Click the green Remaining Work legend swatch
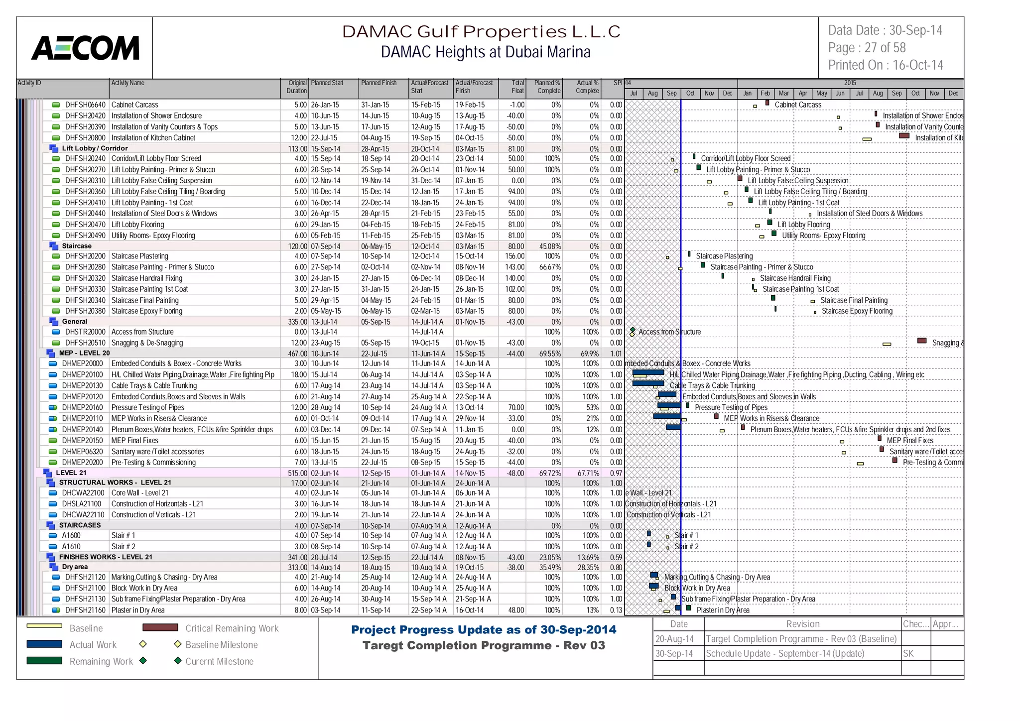This screenshot has width=1020, height=721. (44, 661)
